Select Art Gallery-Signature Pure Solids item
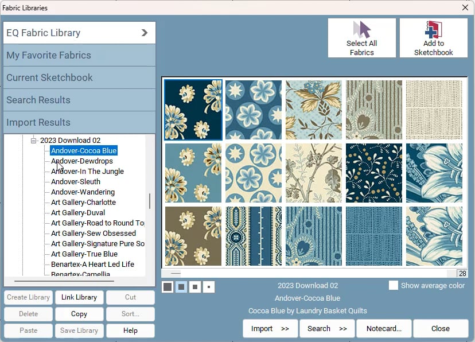 pyautogui.click(x=98, y=243)
